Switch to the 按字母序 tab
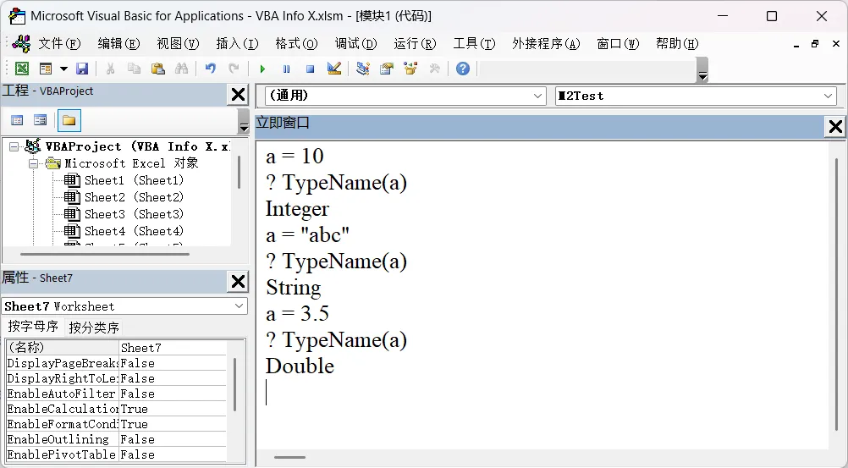This screenshot has height=468, width=848. click(x=33, y=327)
